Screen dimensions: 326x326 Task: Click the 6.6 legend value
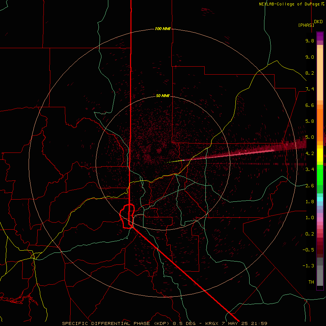click(310, 105)
